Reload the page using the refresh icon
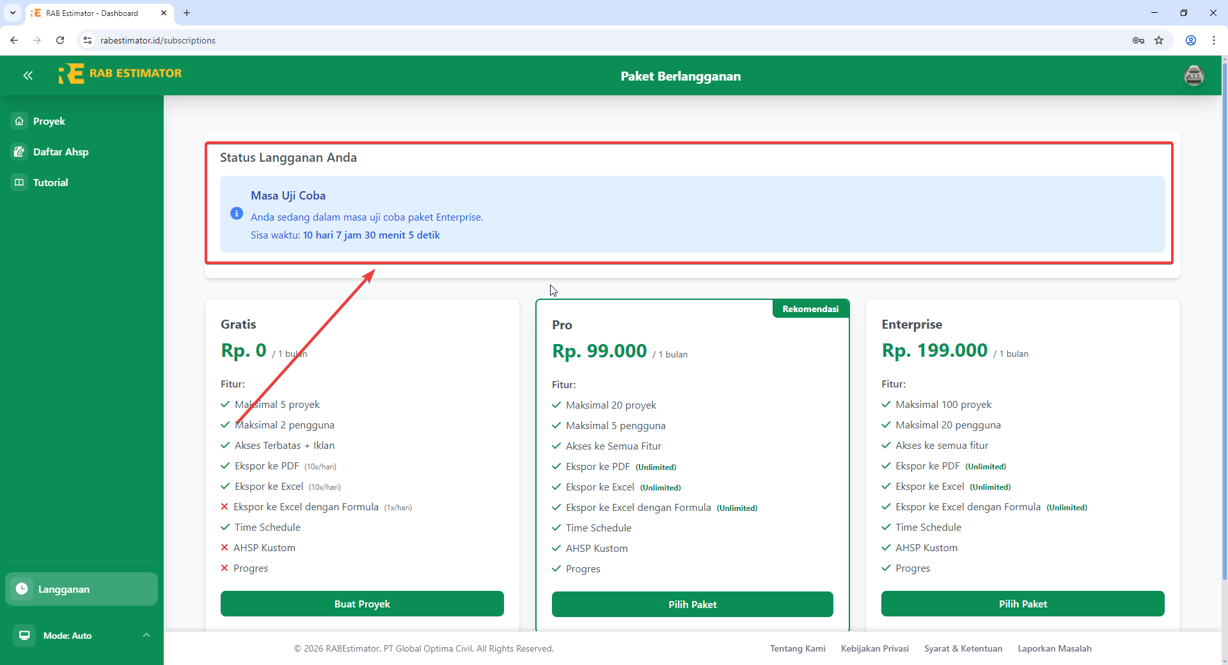Image resolution: width=1228 pixels, height=665 pixels. (x=59, y=40)
